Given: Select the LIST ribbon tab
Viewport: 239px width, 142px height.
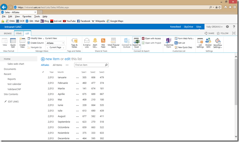Looking at the screenshot, I should point(27,33).
